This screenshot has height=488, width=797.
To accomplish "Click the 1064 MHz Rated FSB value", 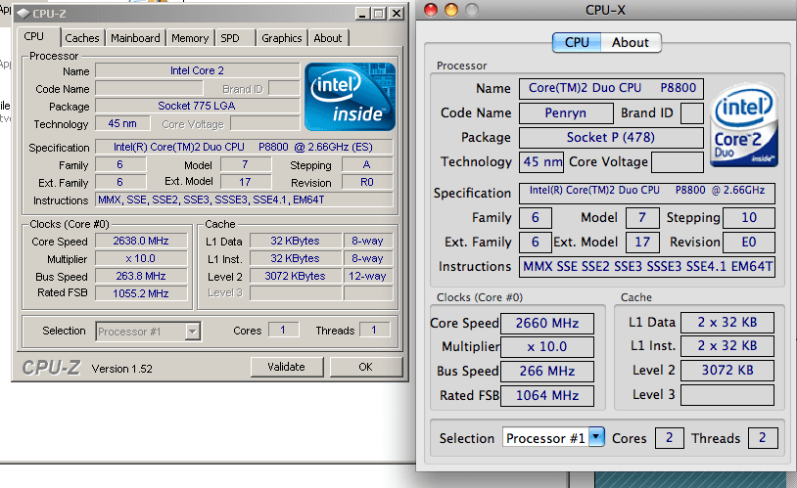I will click(547, 395).
